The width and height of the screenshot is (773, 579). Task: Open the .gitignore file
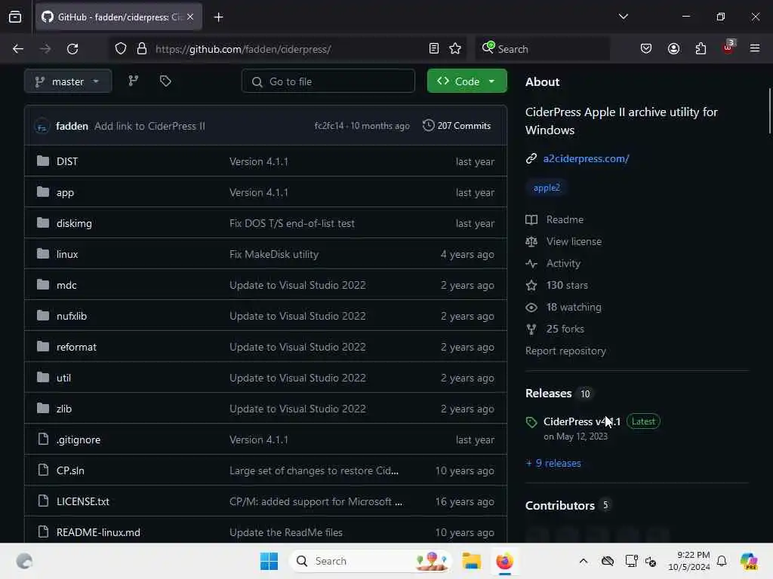click(79, 440)
